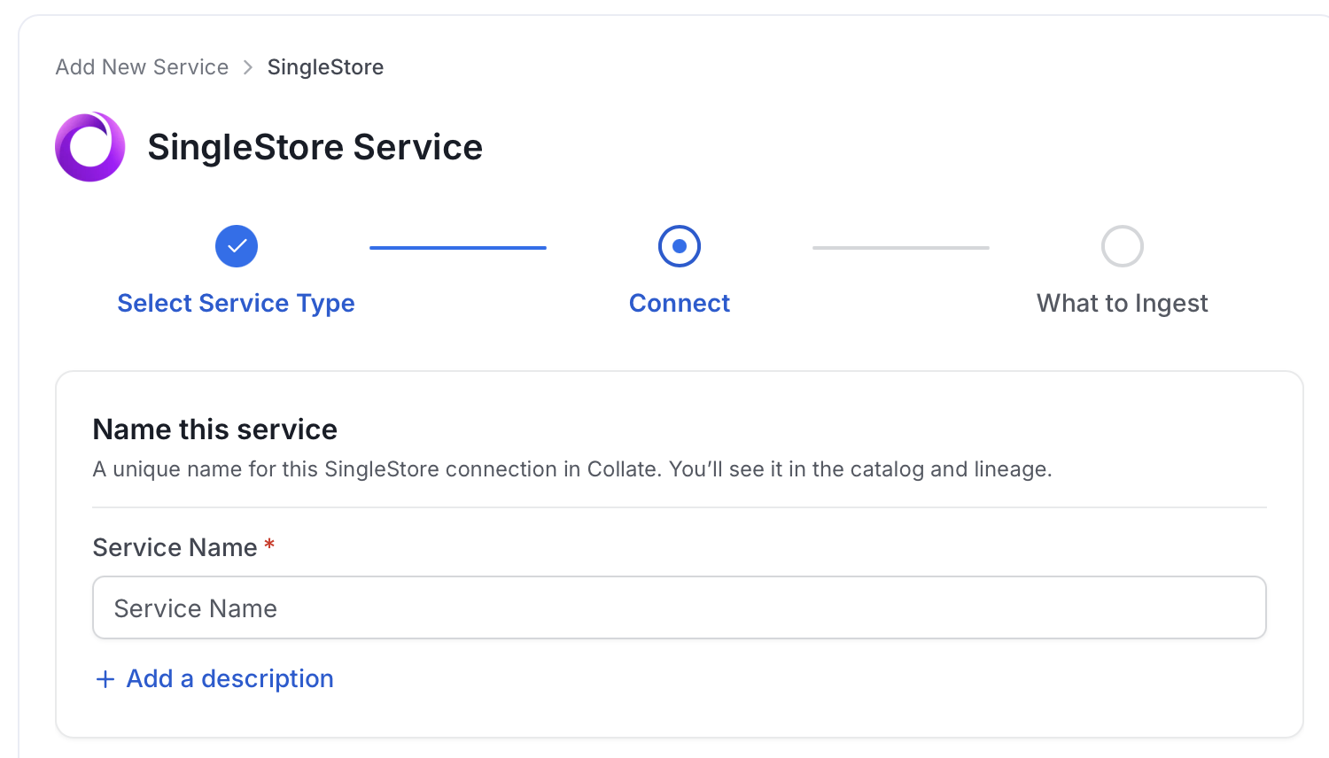Image resolution: width=1329 pixels, height=758 pixels.
Task: Click the SingleStore Service heading
Action: point(315,147)
